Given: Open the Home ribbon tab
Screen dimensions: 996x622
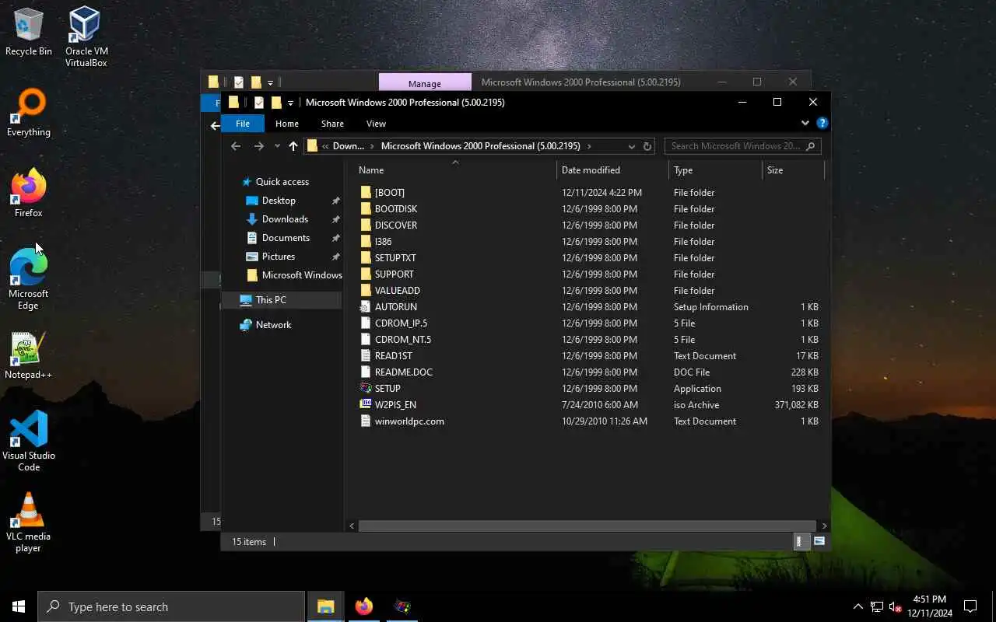Looking at the screenshot, I should click(x=287, y=124).
